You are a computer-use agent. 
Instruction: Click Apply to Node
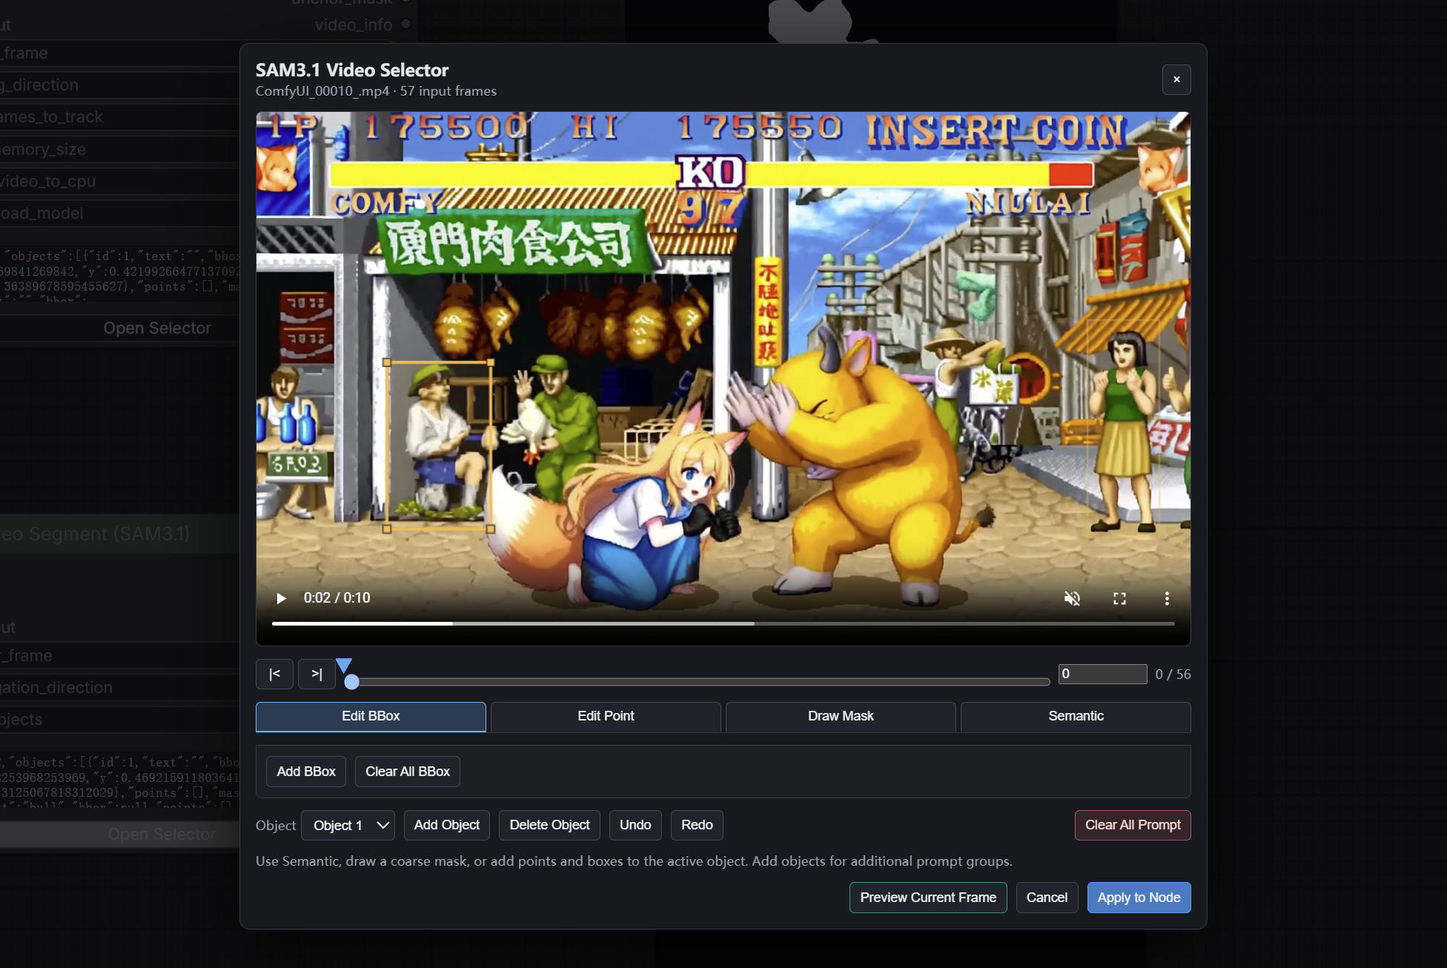tap(1139, 898)
